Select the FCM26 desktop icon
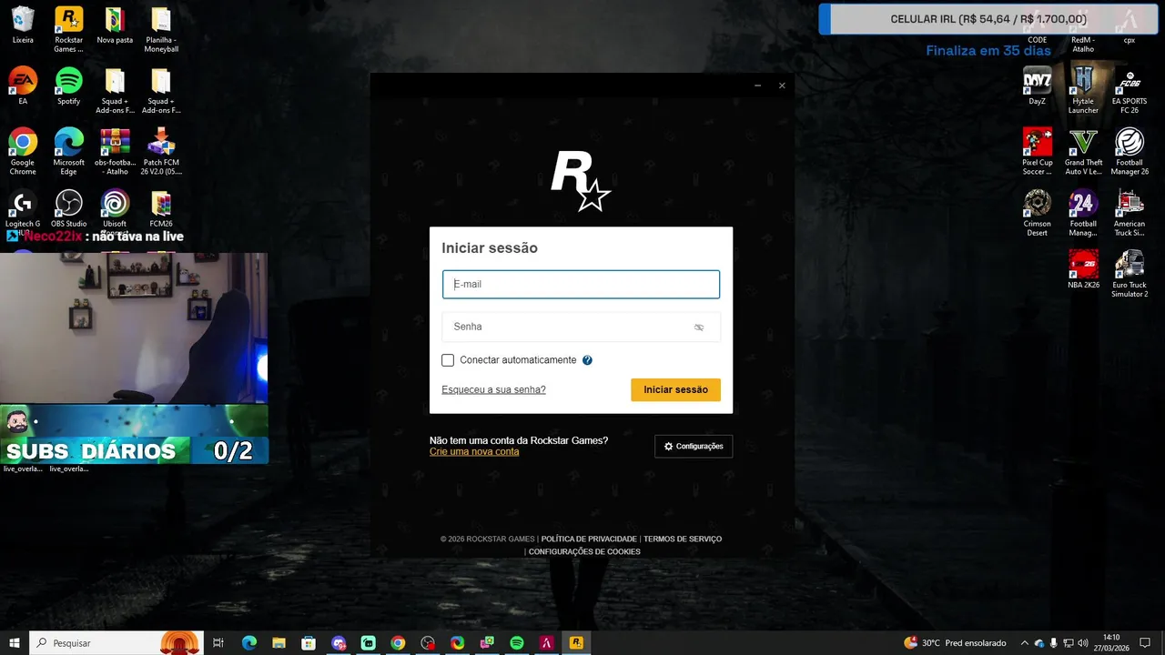 [x=161, y=209]
